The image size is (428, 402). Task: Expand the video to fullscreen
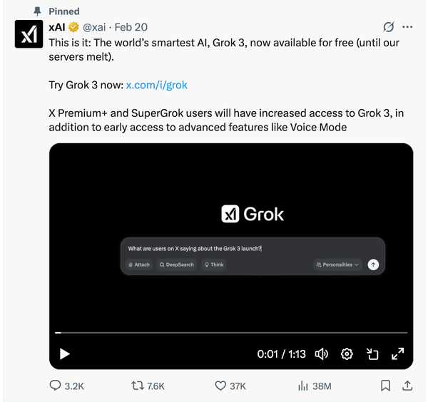tap(398, 354)
